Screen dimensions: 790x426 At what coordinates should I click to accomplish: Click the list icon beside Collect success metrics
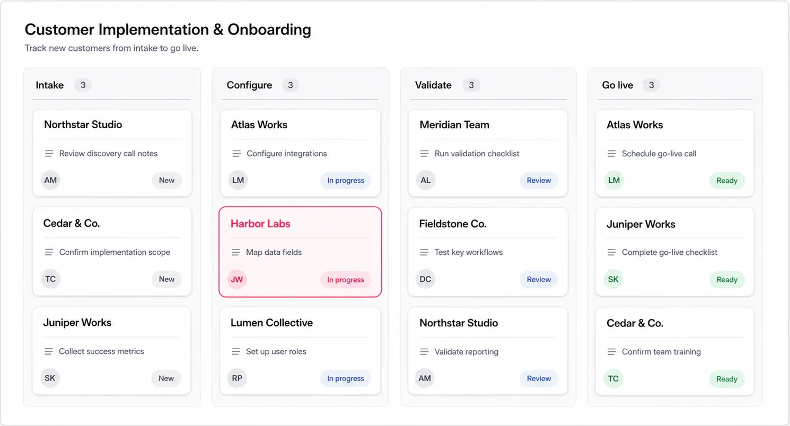(49, 351)
